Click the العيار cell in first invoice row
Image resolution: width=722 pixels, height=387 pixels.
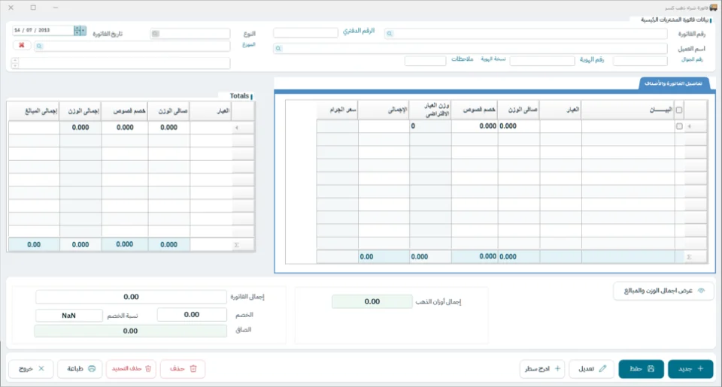click(x=560, y=126)
